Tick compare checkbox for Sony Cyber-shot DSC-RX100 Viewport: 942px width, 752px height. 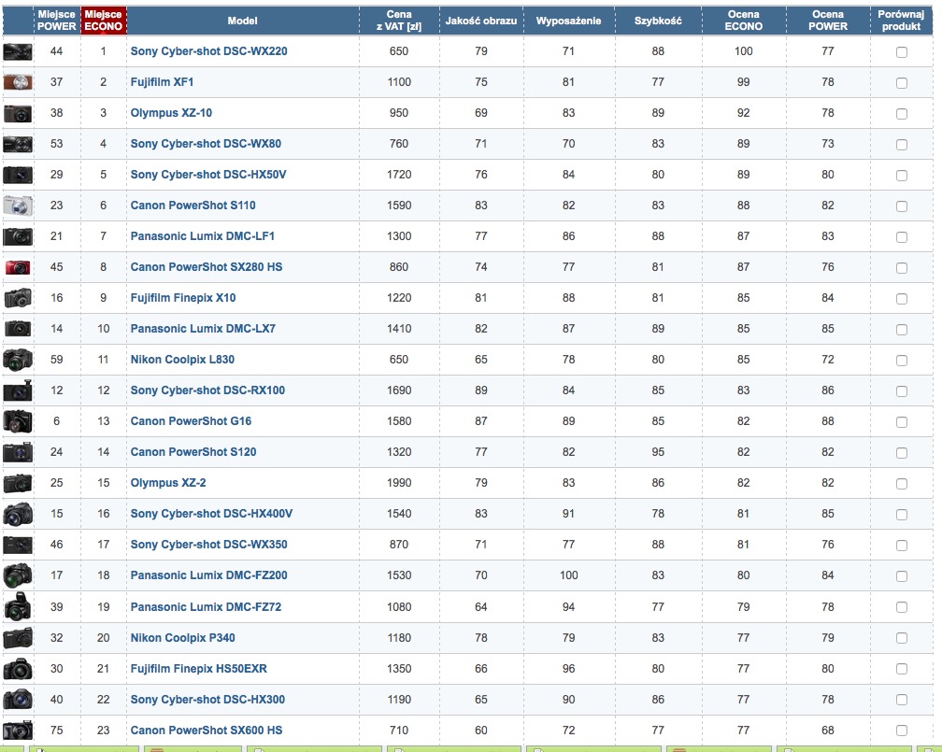901,391
